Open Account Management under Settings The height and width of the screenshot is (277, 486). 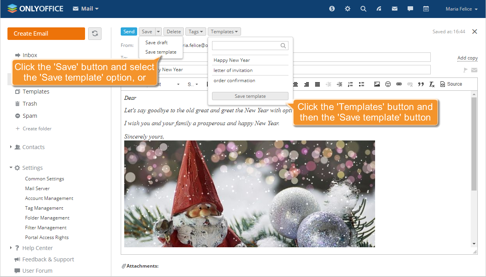click(x=49, y=198)
